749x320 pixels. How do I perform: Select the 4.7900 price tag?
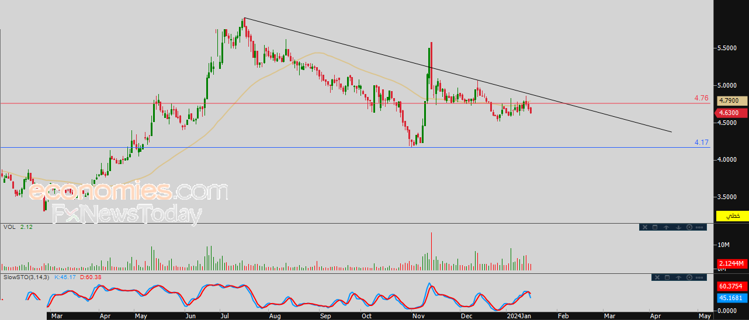(732, 101)
